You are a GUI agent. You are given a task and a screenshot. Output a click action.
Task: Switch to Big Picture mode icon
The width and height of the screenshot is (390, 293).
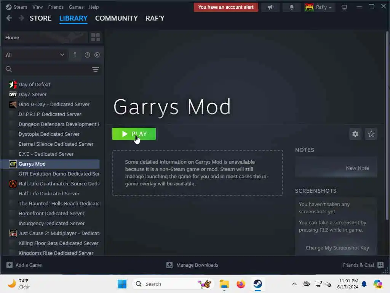pos(344,7)
